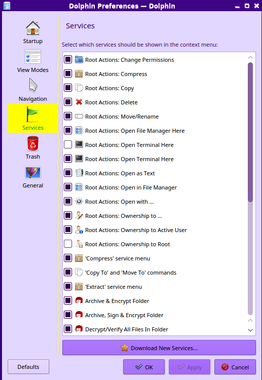Click the Root Actions: Compress archive icon
Screen dimensions: 262x380
click(79, 73)
